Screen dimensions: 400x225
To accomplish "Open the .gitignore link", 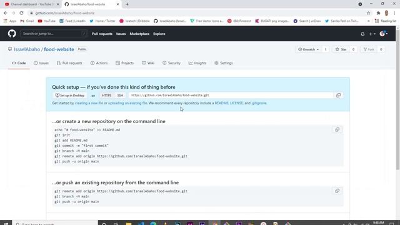I will 259,103.
